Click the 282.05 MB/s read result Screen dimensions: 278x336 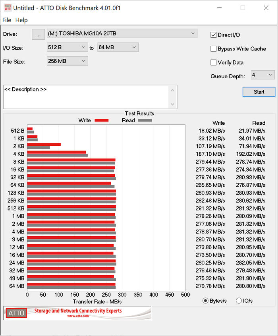click(x=251, y=263)
